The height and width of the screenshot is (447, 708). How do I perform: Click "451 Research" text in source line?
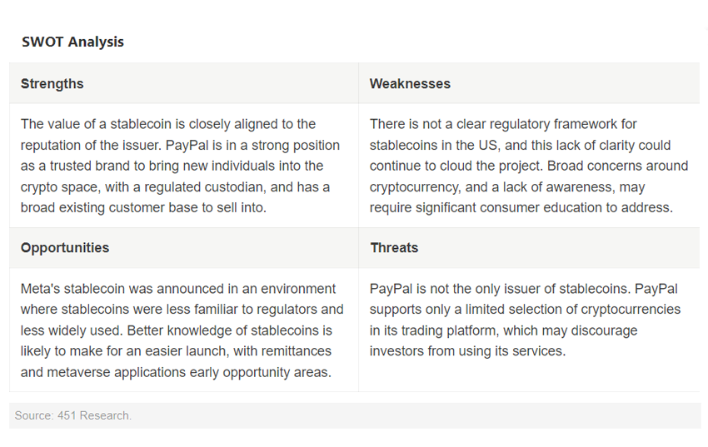(x=94, y=415)
